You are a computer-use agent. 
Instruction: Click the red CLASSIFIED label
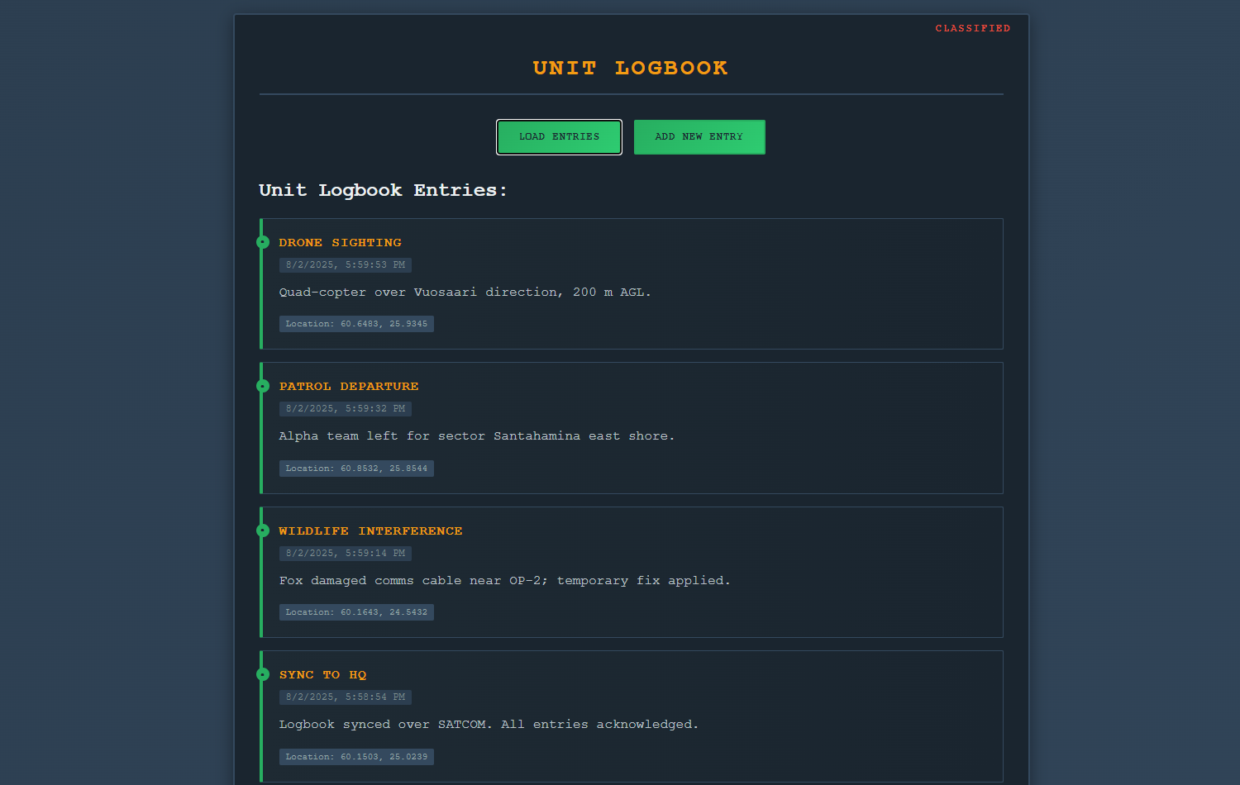coord(972,29)
